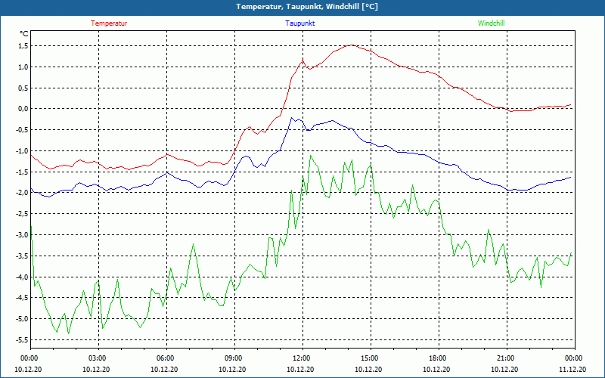Click the red Temperatur legend label
The image size is (605, 378).
coord(109,23)
